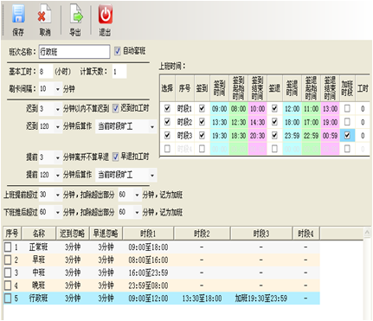The width and height of the screenshot is (373, 321).
Task: Open the 扣除超出部分 dropdown in 上班提前 row
Action: [137, 196]
